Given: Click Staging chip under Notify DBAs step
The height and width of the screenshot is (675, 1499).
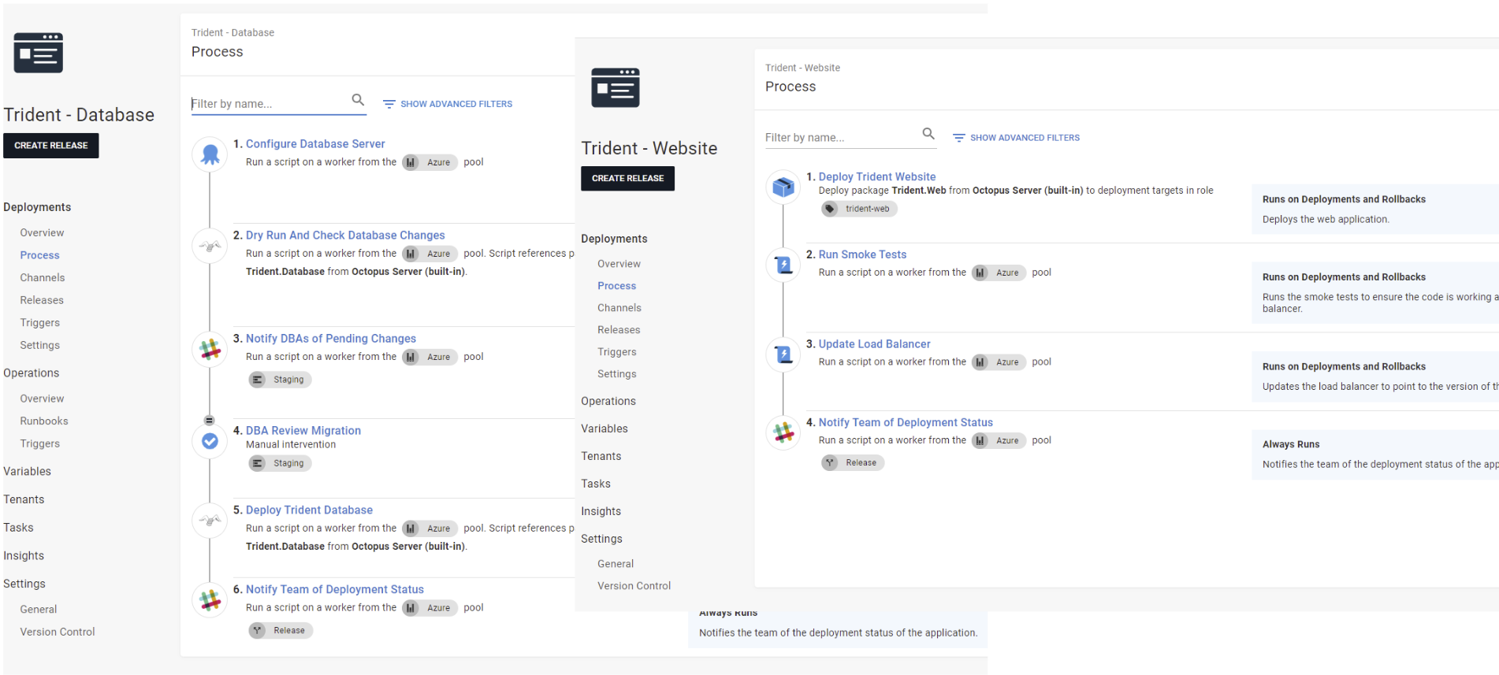Looking at the screenshot, I should [280, 380].
